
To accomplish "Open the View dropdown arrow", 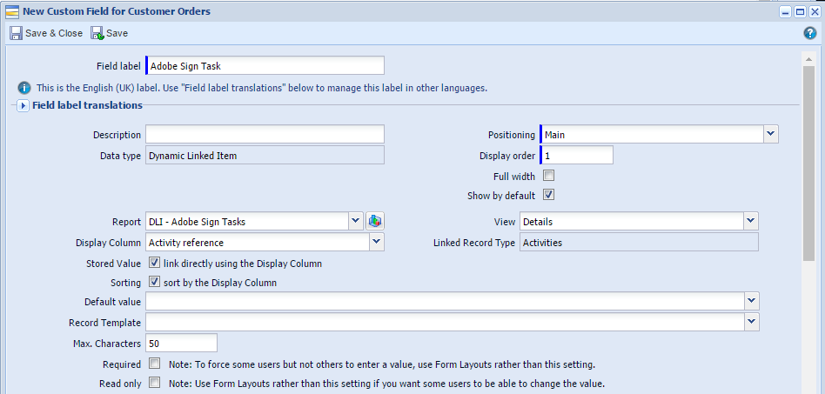I will (x=751, y=222).
